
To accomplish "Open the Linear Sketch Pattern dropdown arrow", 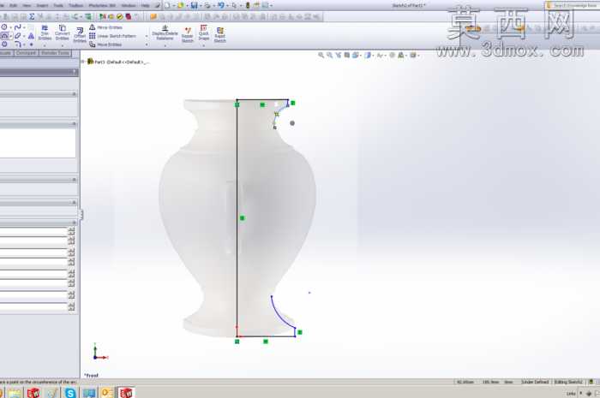I will 147,36.
